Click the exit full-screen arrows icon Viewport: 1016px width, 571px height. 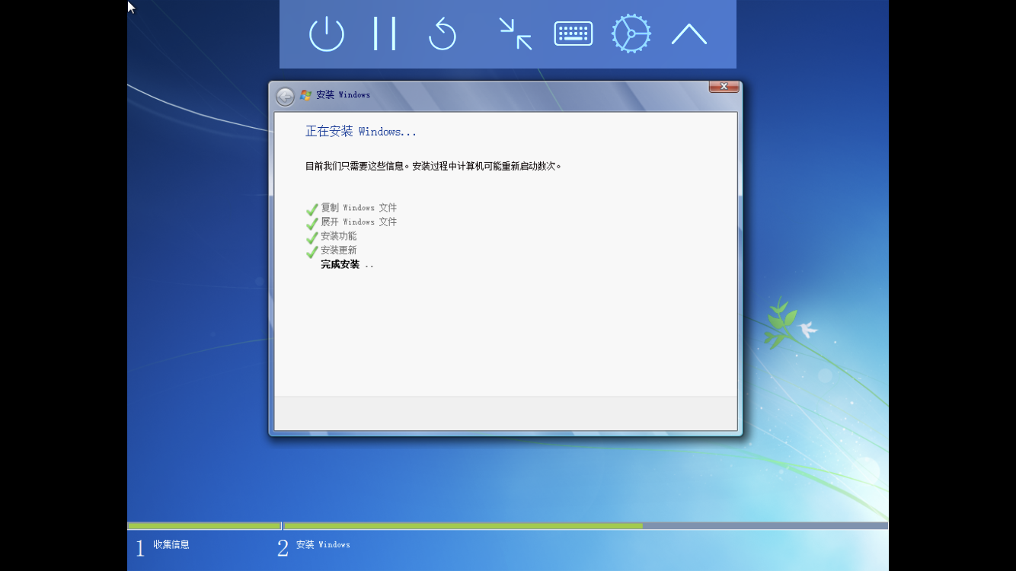(x=516, y=34)
